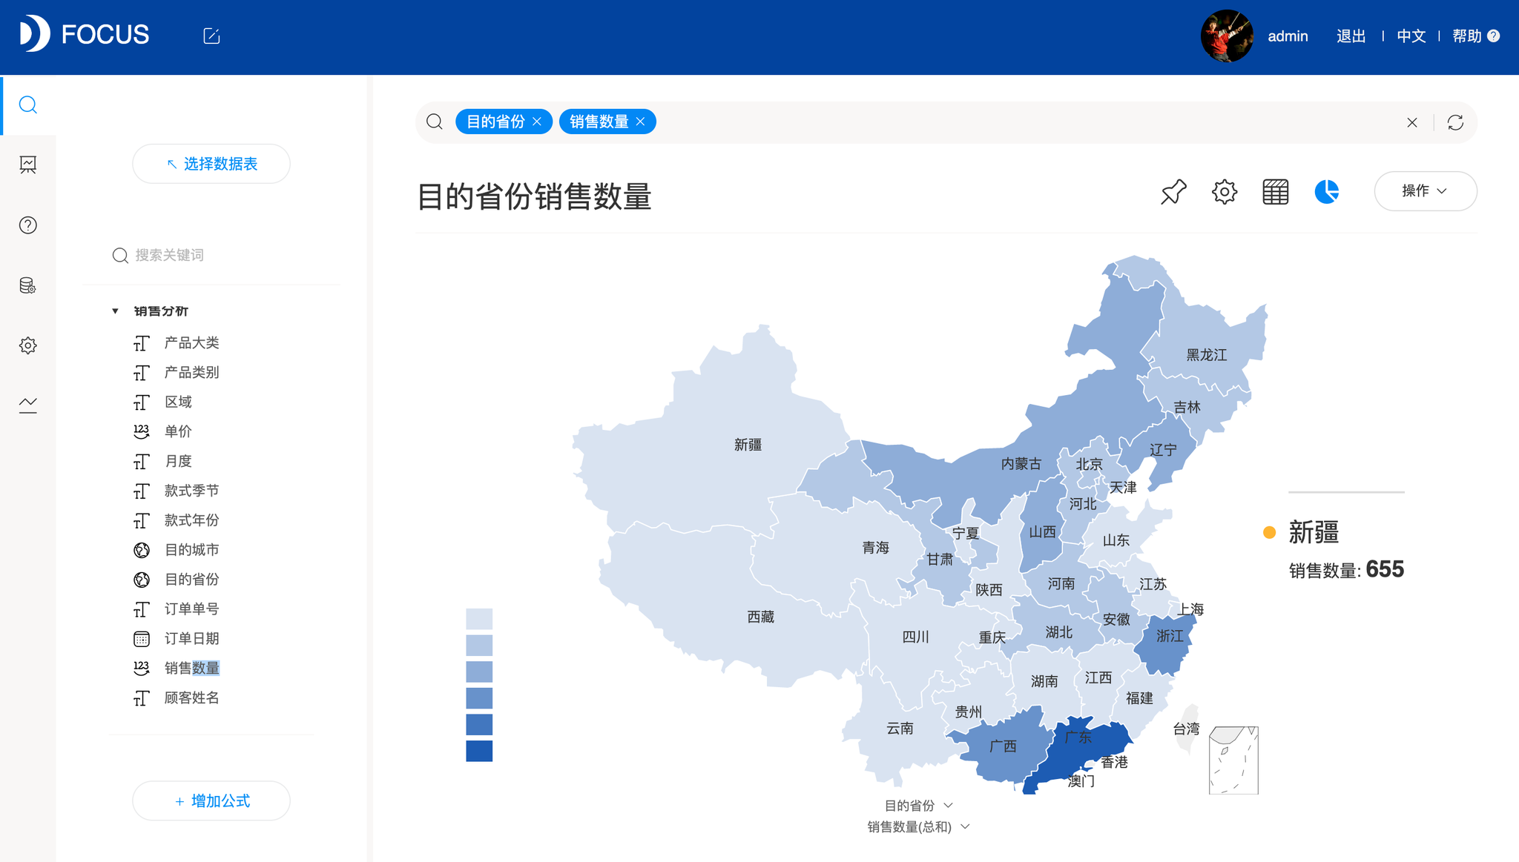
Task: Collapse the 销售分析 data table tree
Action: click(x=115, y=311)
